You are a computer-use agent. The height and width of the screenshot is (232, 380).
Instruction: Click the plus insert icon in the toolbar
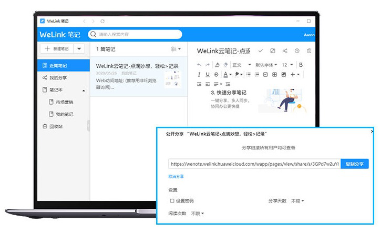point(293,75)
